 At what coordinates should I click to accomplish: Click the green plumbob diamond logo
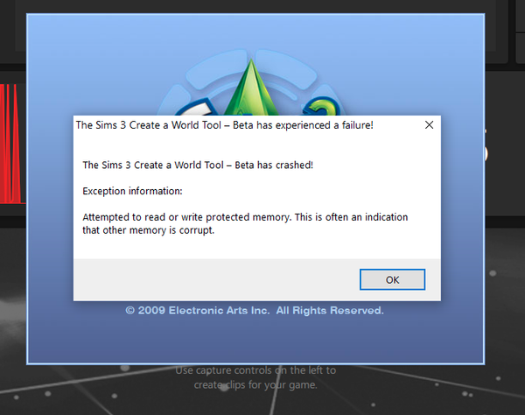point(251,87)
